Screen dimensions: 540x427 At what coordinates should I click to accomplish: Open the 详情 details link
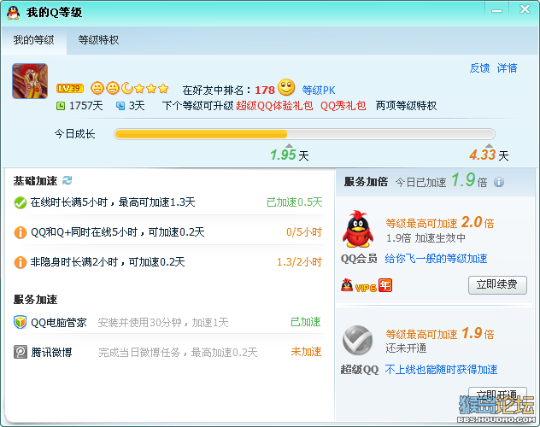[507, 68]
